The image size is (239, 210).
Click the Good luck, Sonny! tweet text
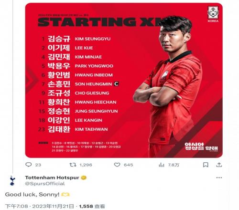coord(32,194)
